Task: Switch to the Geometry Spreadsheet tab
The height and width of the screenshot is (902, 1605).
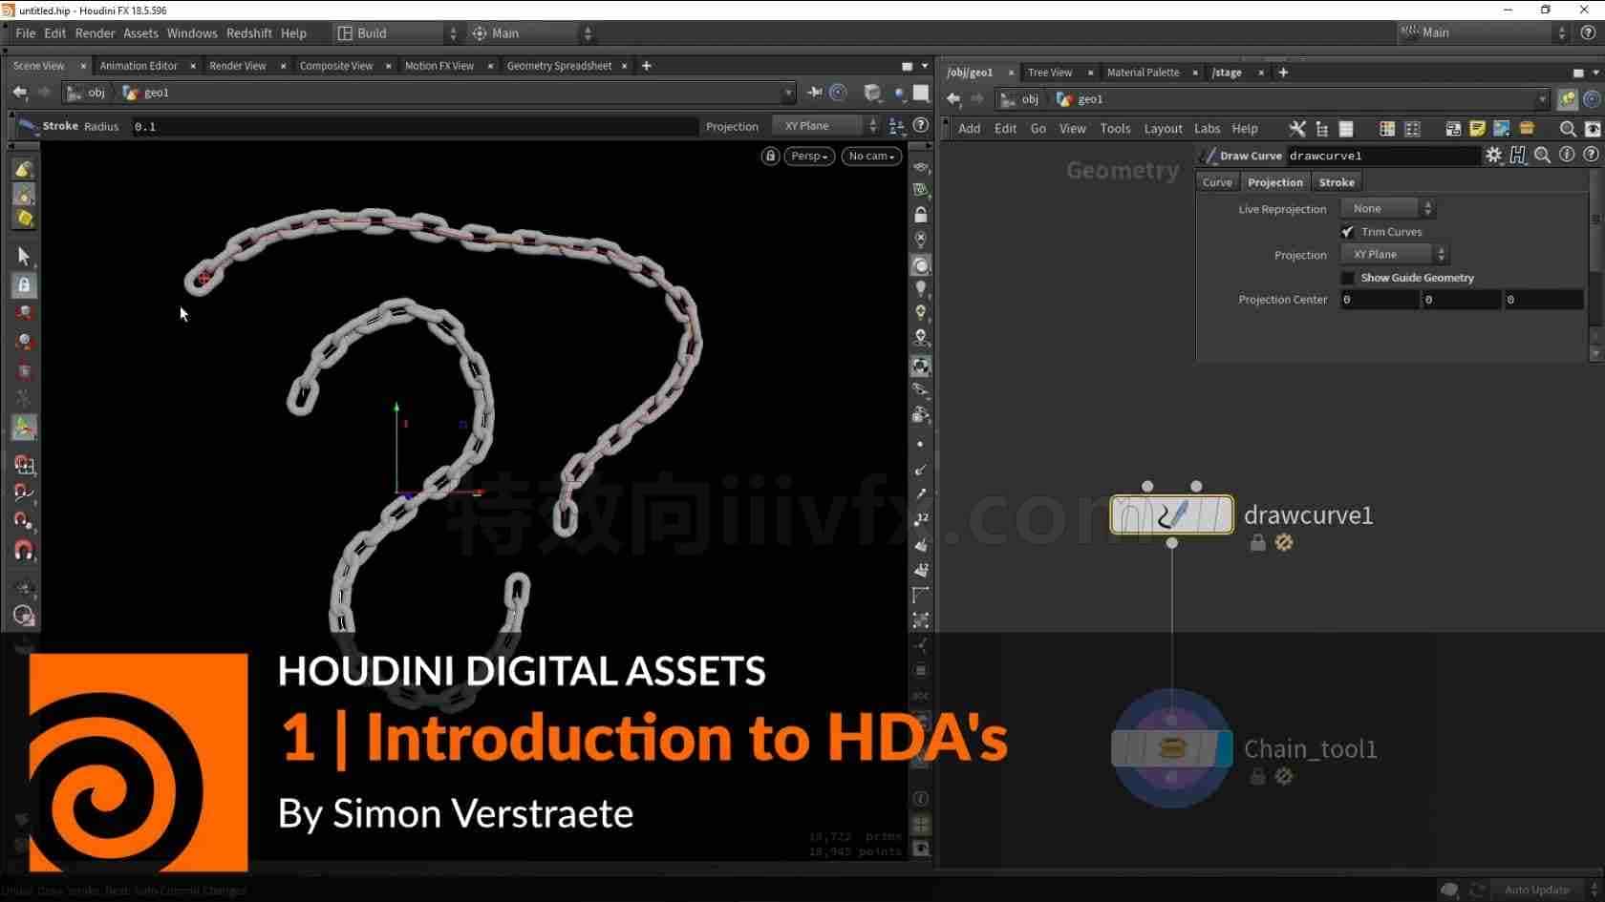Action: click(559, 66)
